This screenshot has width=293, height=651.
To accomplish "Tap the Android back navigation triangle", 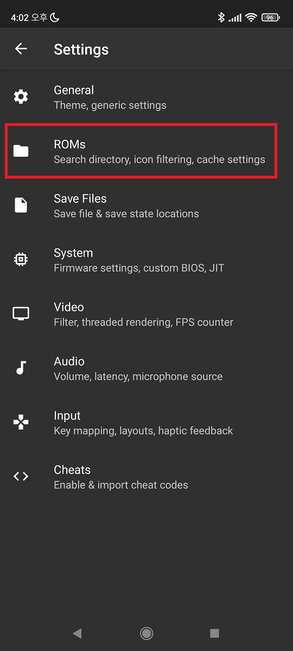I will pos(77,633).
